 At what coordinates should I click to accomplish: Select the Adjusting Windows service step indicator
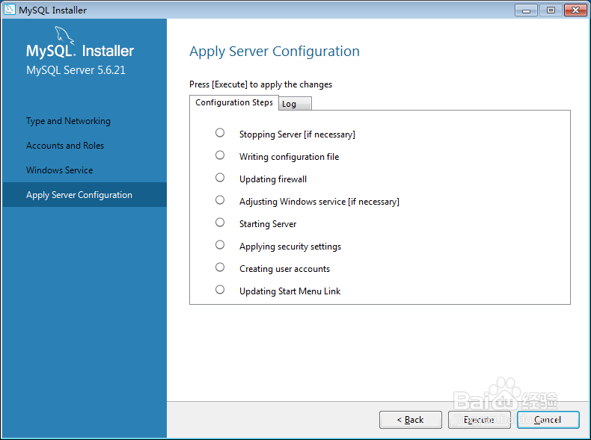[x=220, y=200]
